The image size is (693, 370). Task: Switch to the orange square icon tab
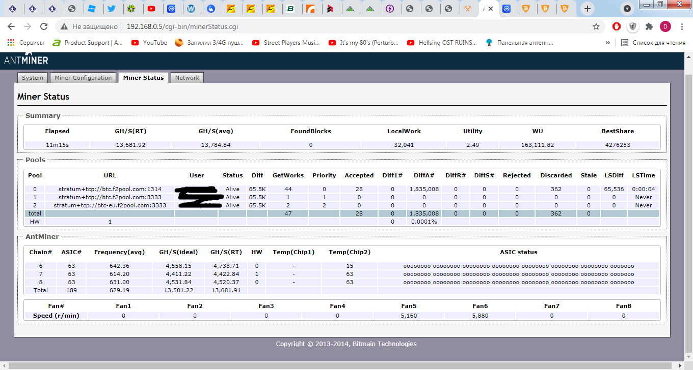click(x=310, y=9)
